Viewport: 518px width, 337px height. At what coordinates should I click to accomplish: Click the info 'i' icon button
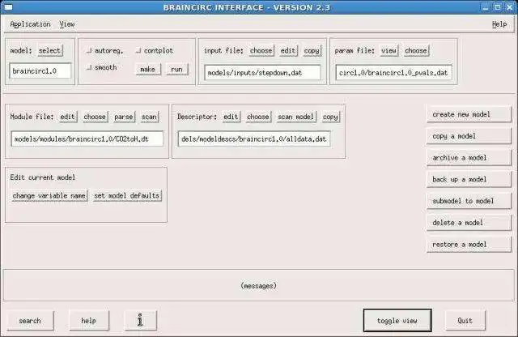(140, 320)
